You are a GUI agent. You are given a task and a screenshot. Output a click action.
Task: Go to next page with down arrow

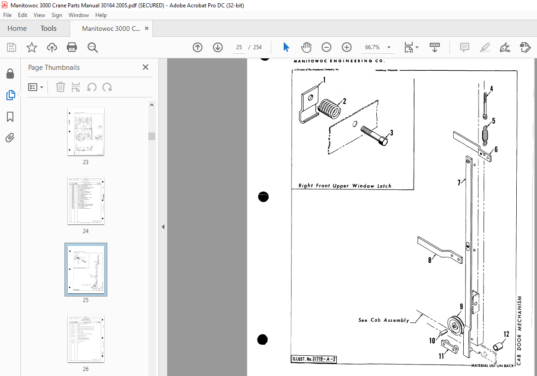[x=218, y=47]
